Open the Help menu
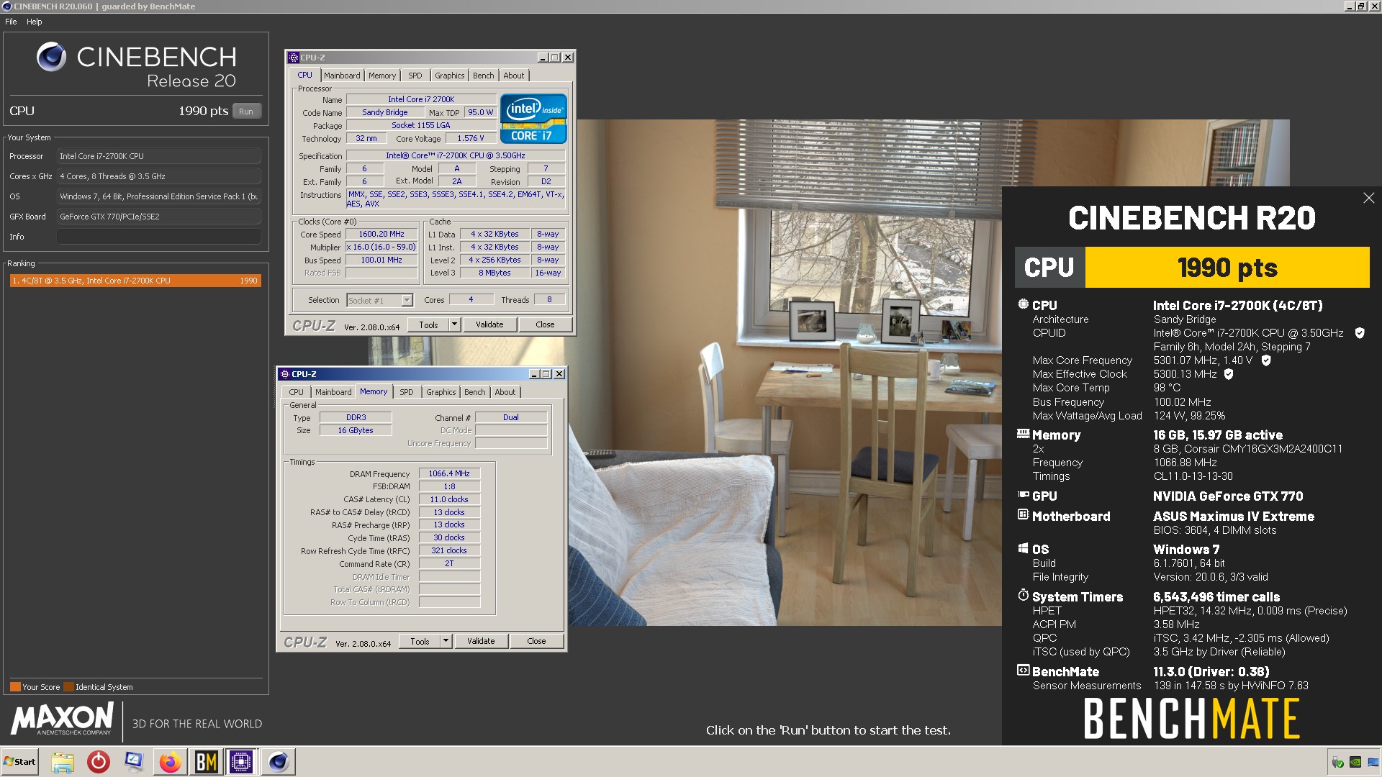 coord(35,22)
